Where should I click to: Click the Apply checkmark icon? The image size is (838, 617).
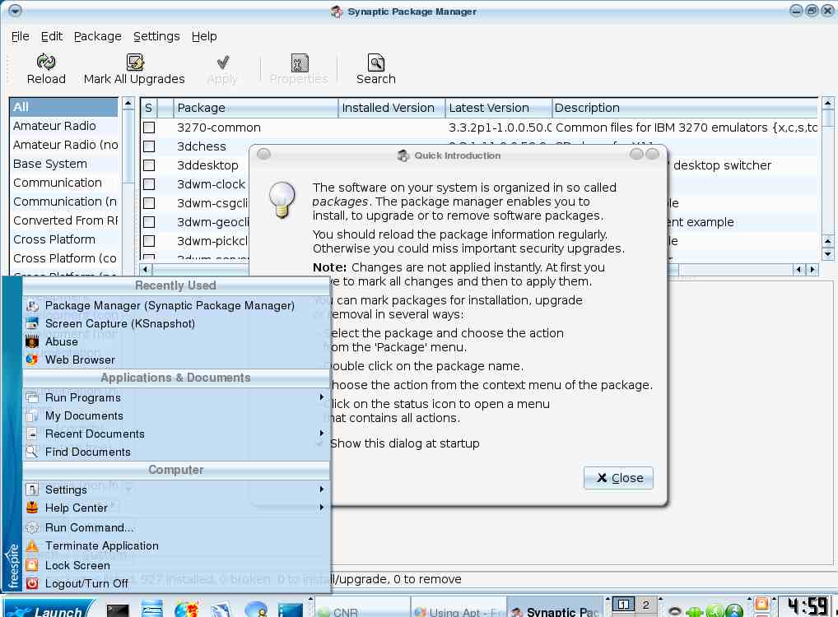(222, 62)
